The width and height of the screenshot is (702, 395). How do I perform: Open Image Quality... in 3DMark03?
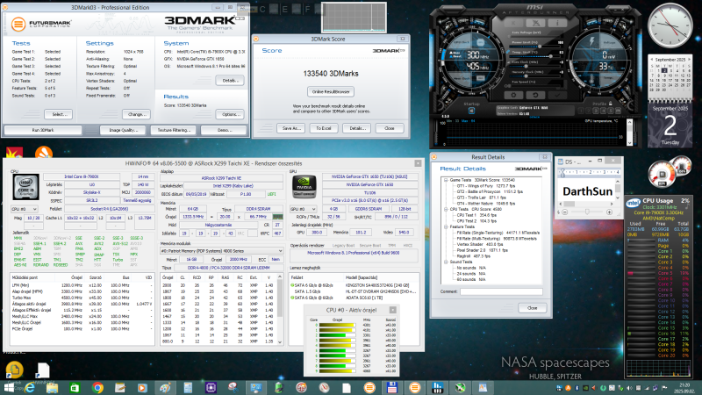(123, 130)
